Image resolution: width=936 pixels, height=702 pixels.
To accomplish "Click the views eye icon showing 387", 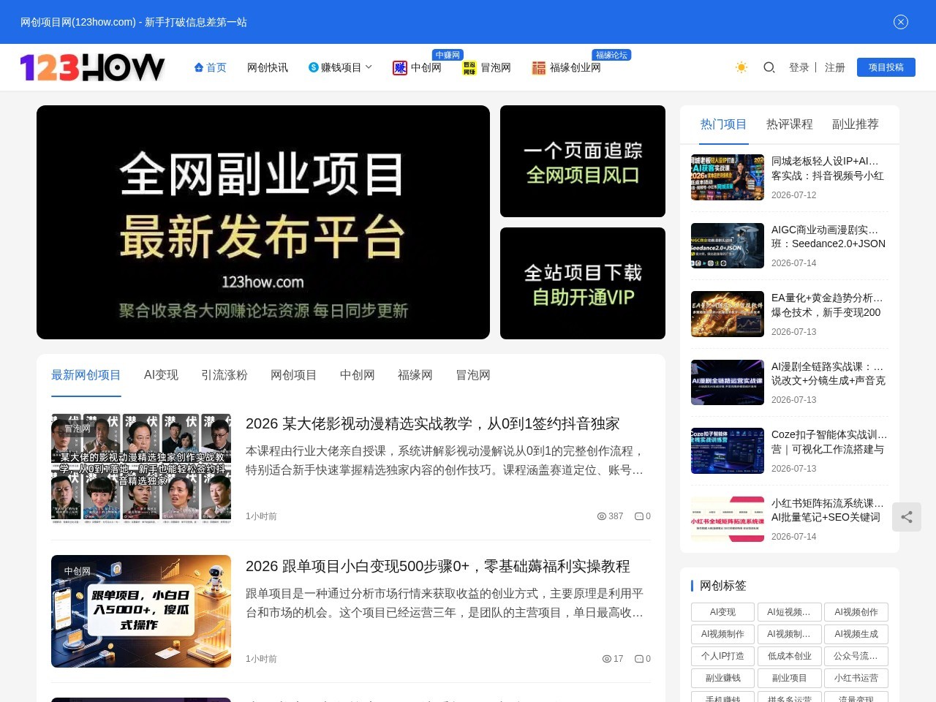I will tap(602, 516).
